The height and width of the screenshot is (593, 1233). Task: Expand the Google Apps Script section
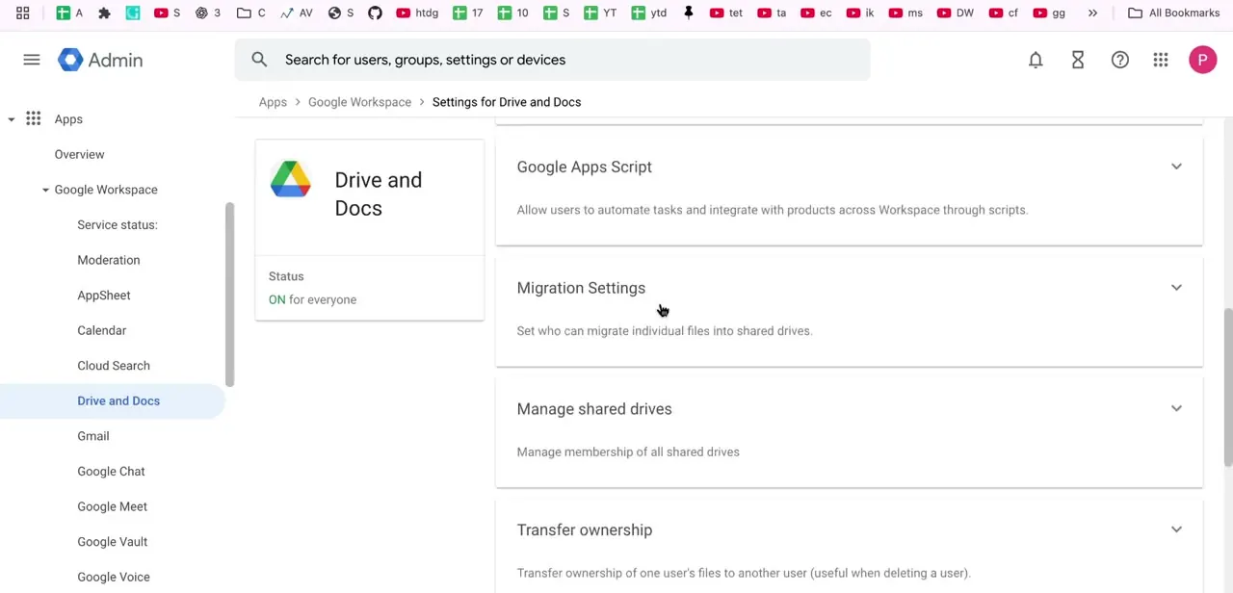click(x=1176, y=167)
